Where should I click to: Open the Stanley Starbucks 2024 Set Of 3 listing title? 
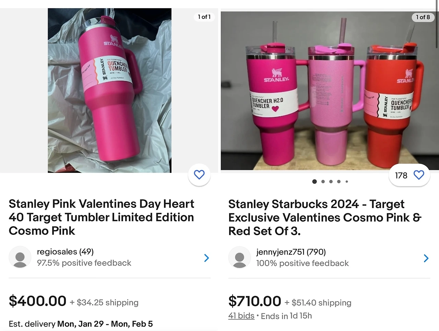click(x=324, y=217)
